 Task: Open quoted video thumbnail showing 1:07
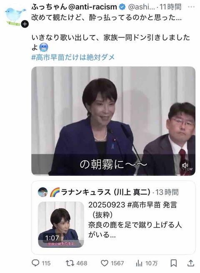(61, 225)
